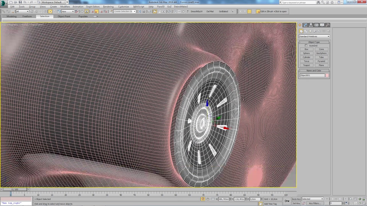This screenshot has width=367, height=206.
Task: Click the Redo arrow icon
Action: tap(32, 2)
